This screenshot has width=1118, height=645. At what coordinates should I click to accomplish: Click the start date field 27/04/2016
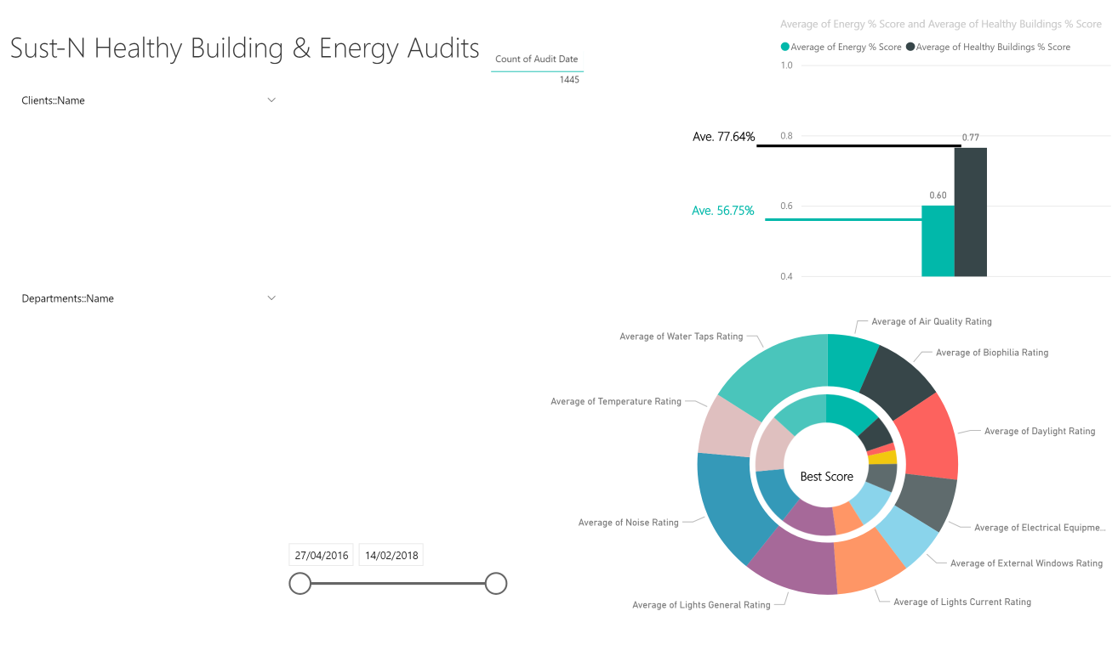click(322, 556)
